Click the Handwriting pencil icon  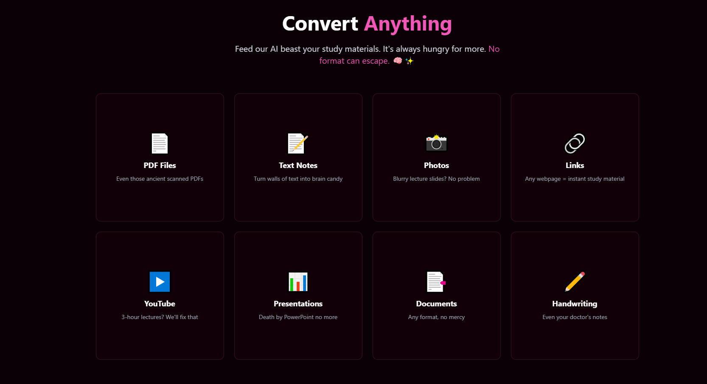(575, 282)
